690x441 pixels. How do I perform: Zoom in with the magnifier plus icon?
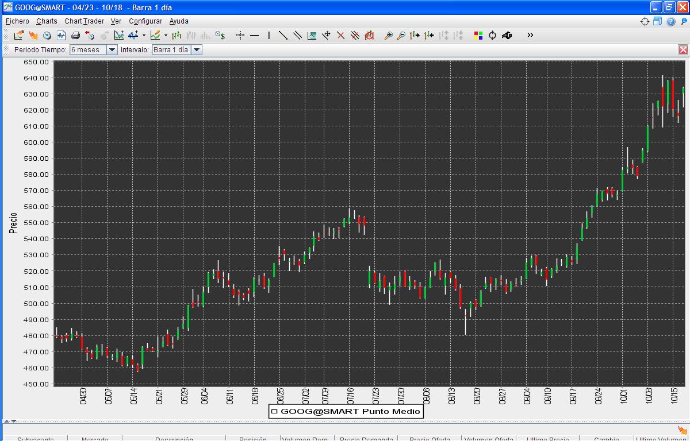388,35
